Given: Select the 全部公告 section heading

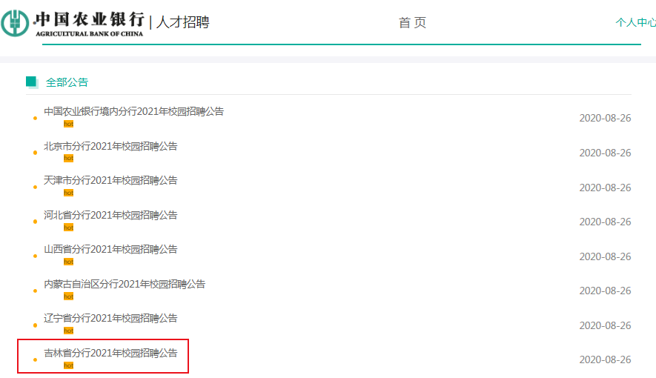Looking at the screenshot, I should pos(67,82).
